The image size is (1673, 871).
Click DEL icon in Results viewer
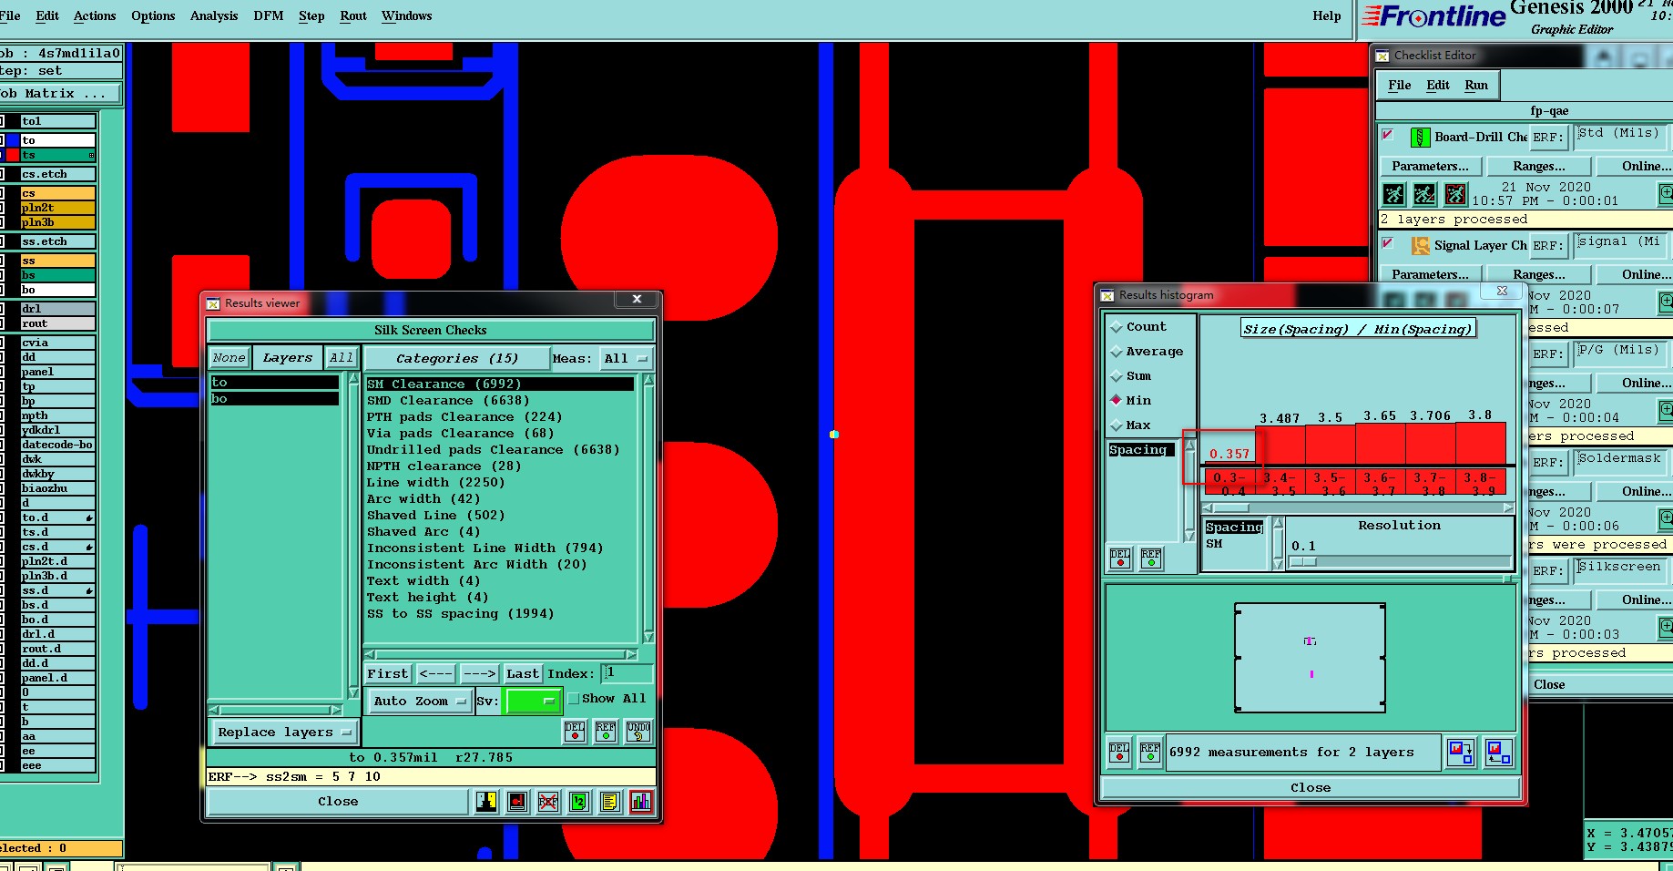[575, 732]
